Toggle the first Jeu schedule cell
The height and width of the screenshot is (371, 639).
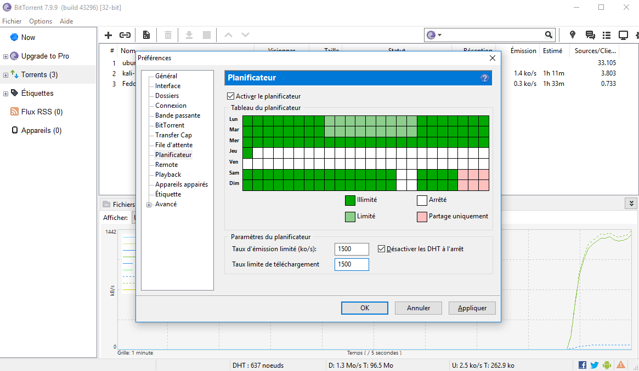[248, 153]
